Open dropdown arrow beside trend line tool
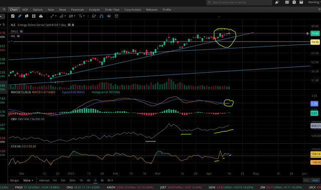This screenshot has height=190, width=321. tap(56, 16)
